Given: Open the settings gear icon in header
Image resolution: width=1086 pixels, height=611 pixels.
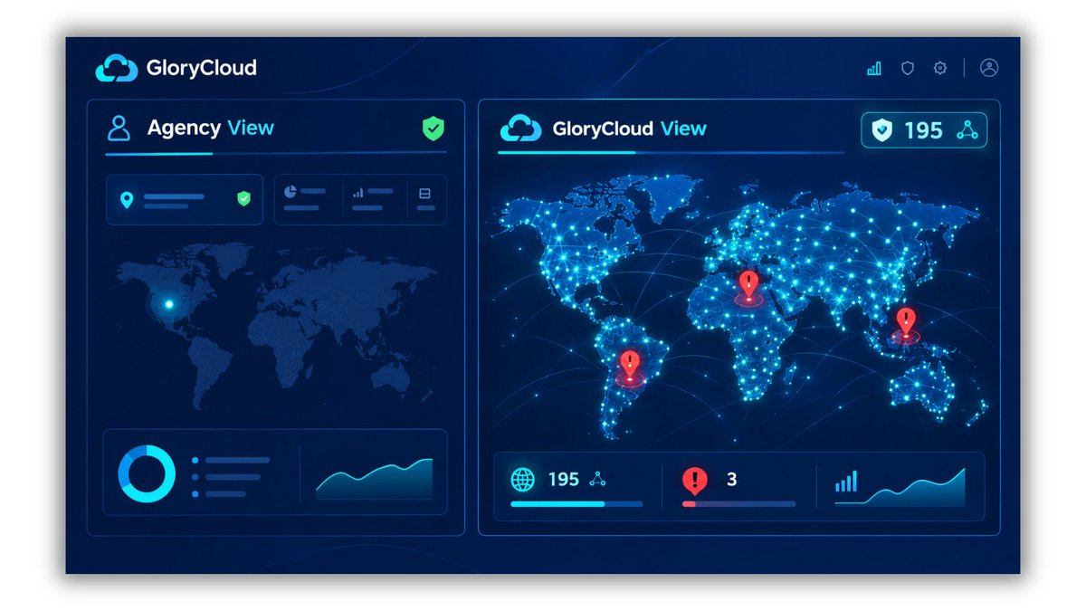Looking at the screenshot, I should [x=940, y=68].
